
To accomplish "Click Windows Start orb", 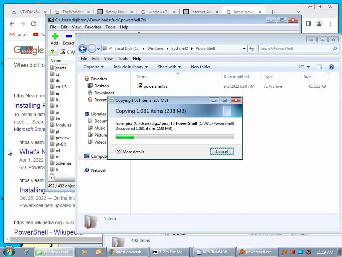I will tap(9, 252).
